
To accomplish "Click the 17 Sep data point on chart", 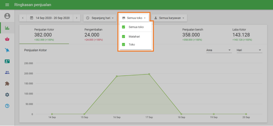I will pos(149,74).
